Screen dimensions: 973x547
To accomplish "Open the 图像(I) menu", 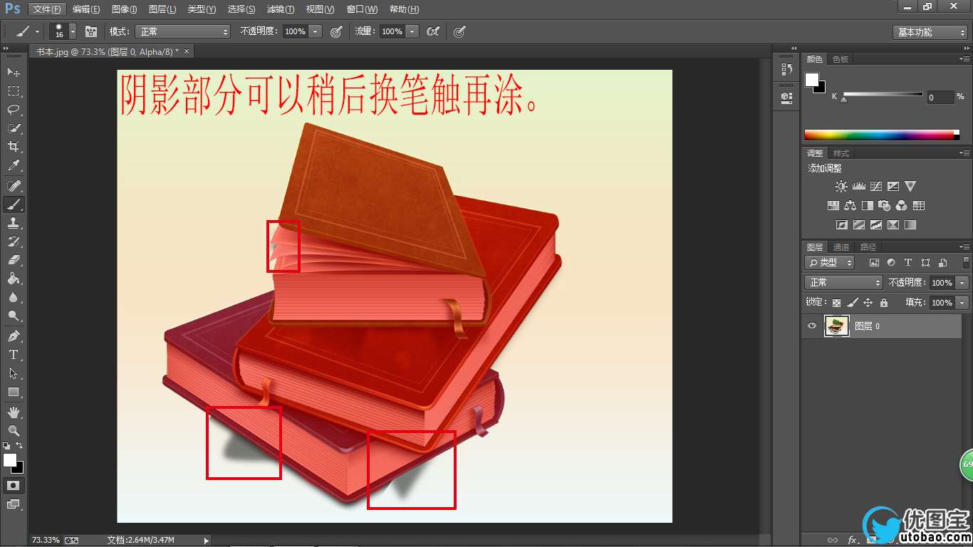I will click(125, 9).
